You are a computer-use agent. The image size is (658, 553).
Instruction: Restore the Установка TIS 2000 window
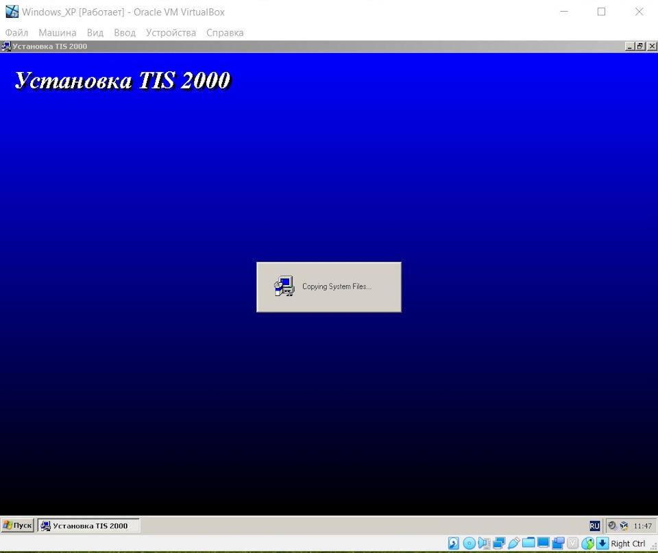(x=640, y=46)
